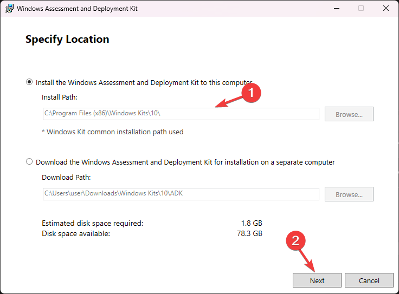Click the 'Disk space available:' label

pos(76,233)
